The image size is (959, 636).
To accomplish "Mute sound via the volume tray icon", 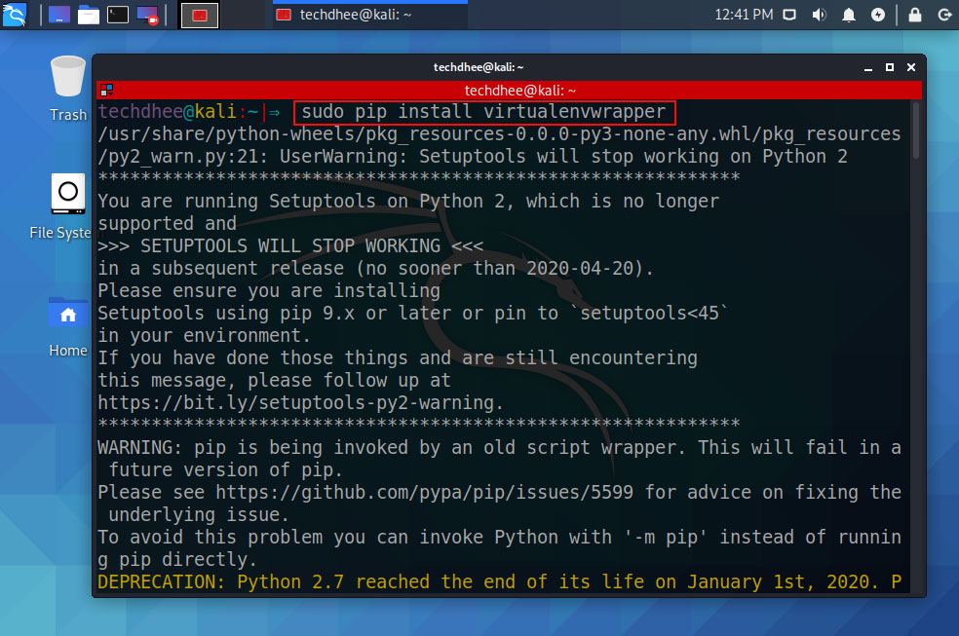I will [819, 15].
